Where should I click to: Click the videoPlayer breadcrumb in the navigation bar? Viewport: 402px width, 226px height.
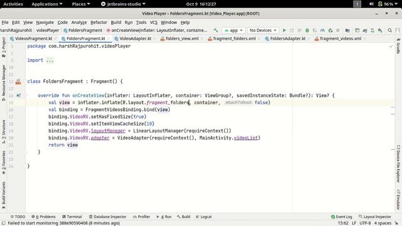48,30
